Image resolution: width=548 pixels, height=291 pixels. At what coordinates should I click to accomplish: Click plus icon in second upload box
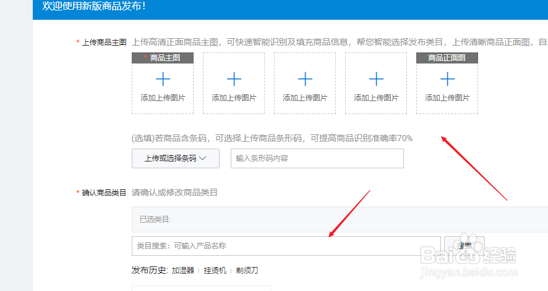234,79
